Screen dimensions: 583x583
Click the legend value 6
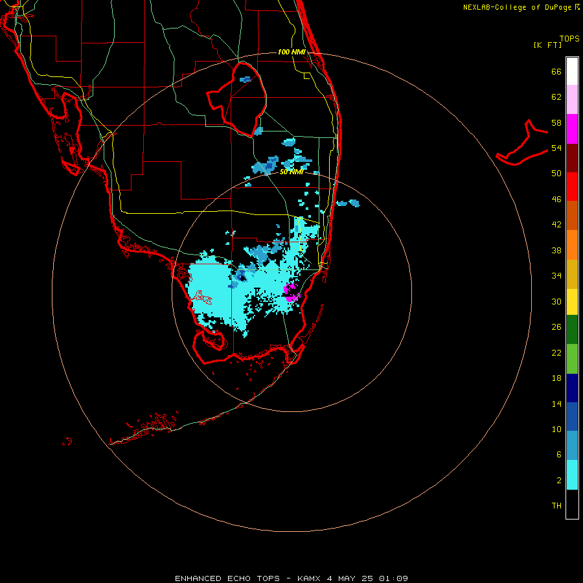click(x=559, y=455)
